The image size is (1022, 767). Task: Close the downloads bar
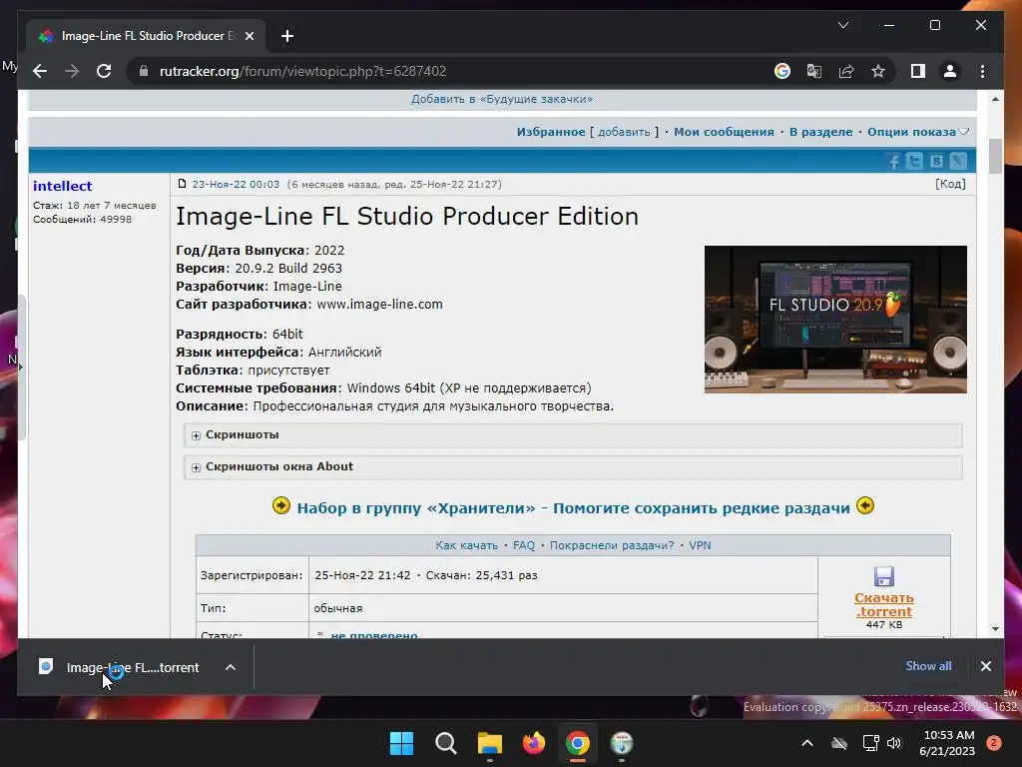tap(985, 666)
